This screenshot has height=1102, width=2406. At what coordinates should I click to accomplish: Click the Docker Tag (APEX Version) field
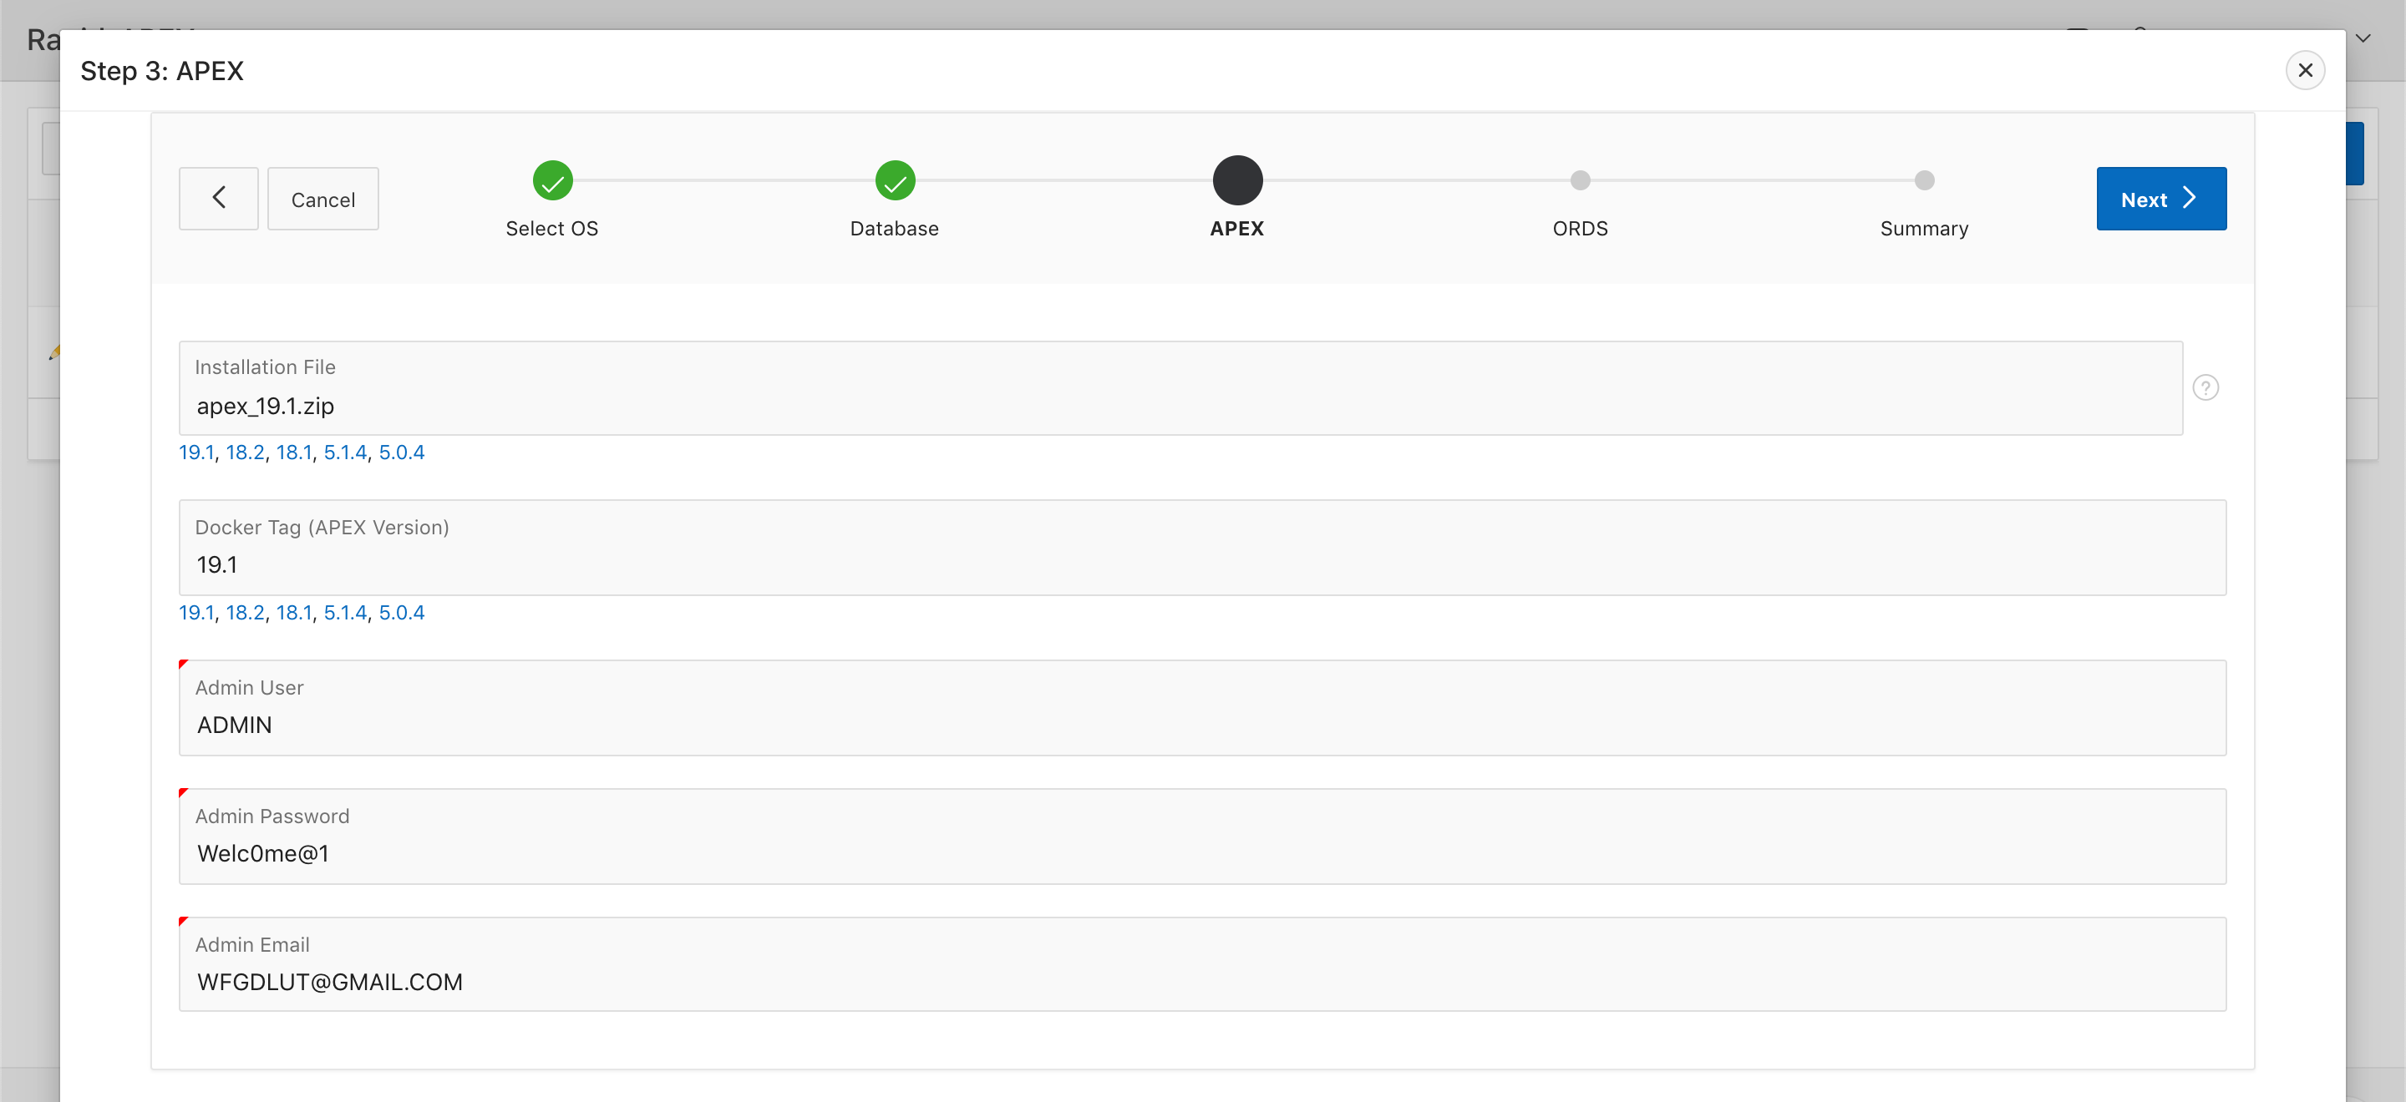(x=1201, y=565)
